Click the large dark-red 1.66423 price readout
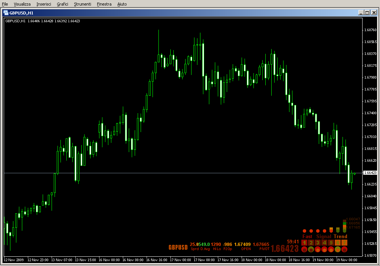This screenshot has height=266, width=380. pyautogui.click(x=285, y=249)
